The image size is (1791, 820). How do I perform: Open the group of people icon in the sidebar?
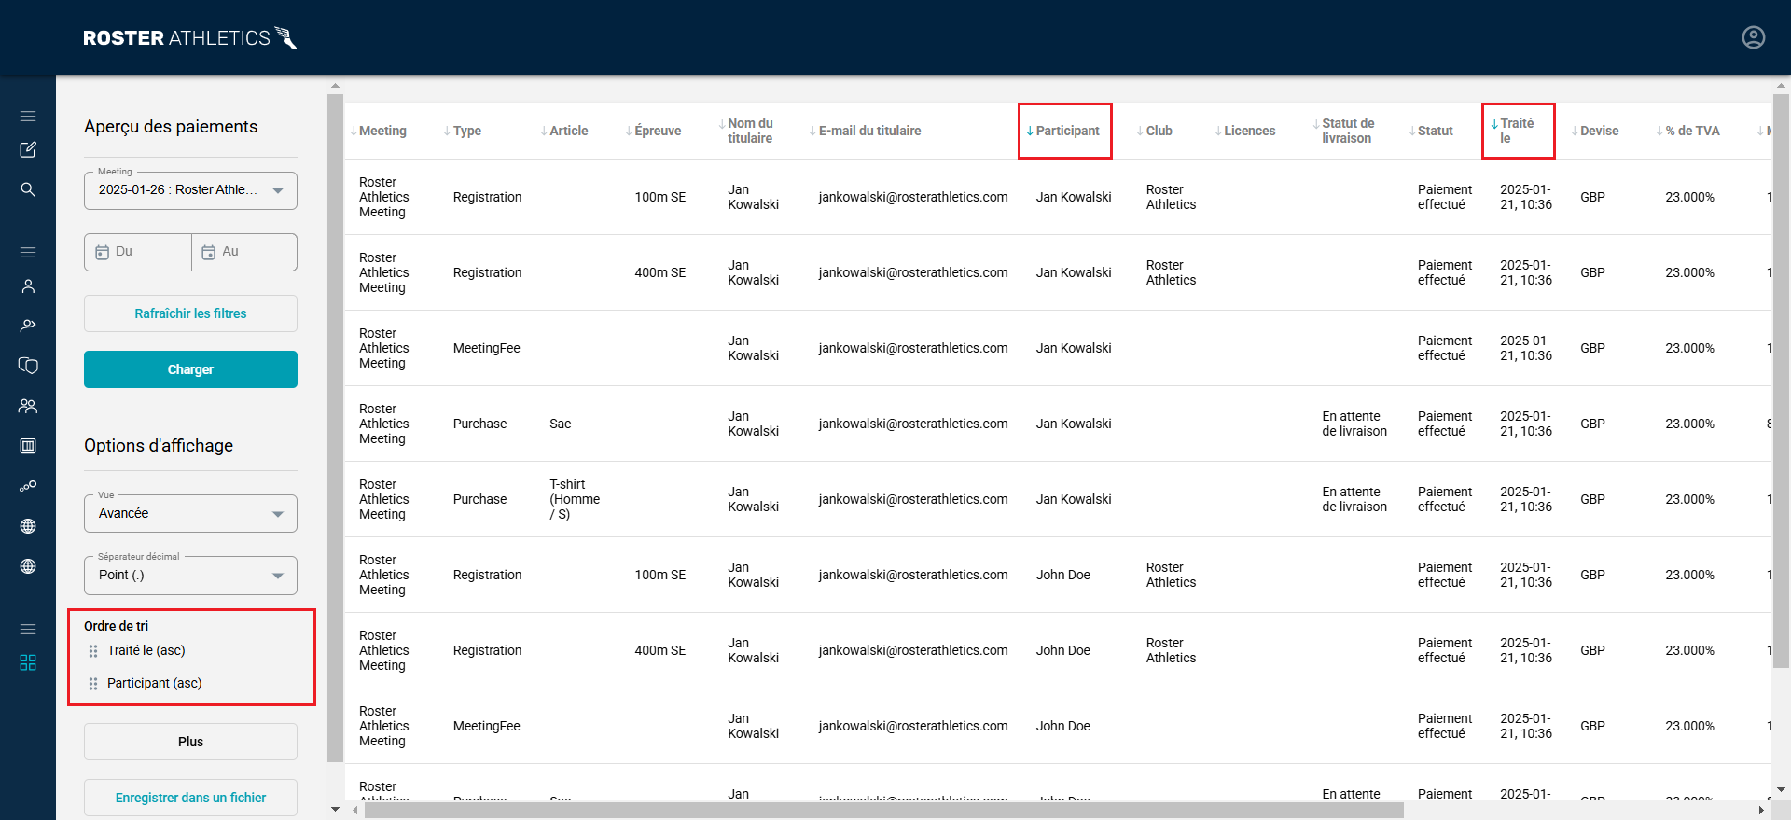pos(28,406)
